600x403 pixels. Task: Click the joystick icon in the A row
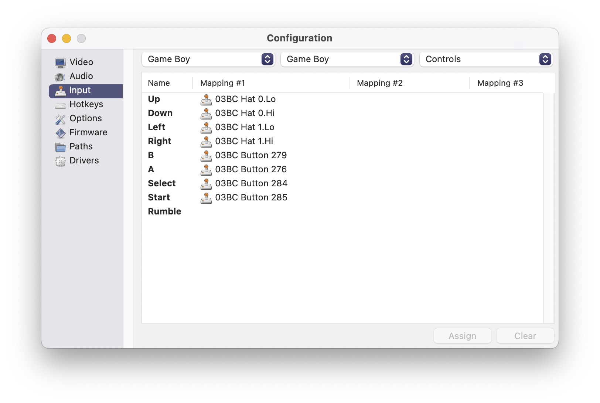click(x=206, y=170)
